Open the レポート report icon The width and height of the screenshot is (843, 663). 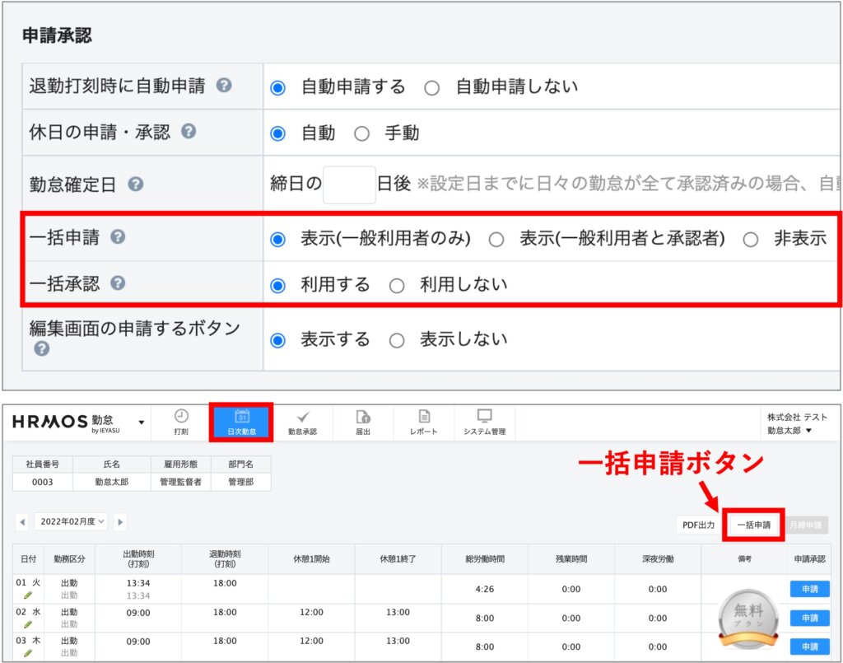(424, 417)
